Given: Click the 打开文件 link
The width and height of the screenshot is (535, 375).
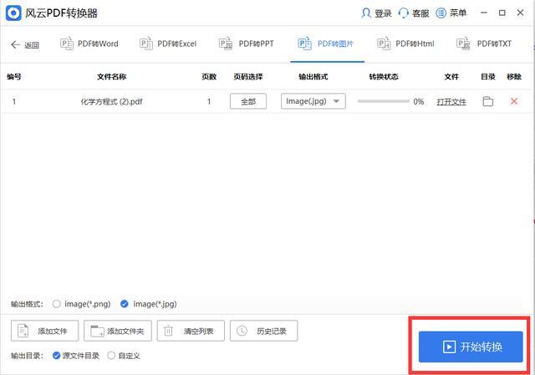Looking at the screenshot, I should (451, 102).
